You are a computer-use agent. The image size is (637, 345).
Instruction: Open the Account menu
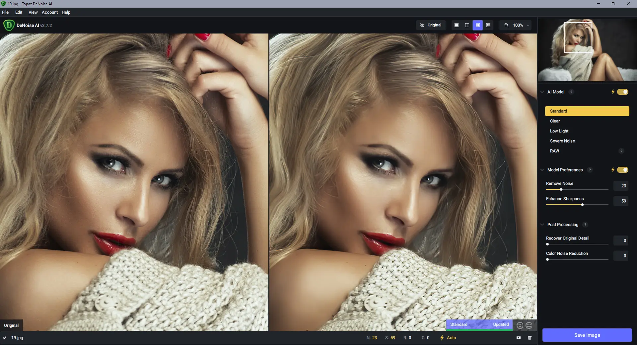[50, 12]
